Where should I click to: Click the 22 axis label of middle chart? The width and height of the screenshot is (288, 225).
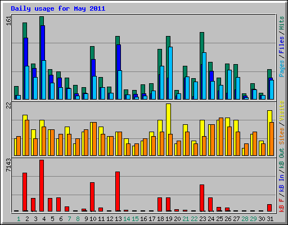[x=8, y=106]
